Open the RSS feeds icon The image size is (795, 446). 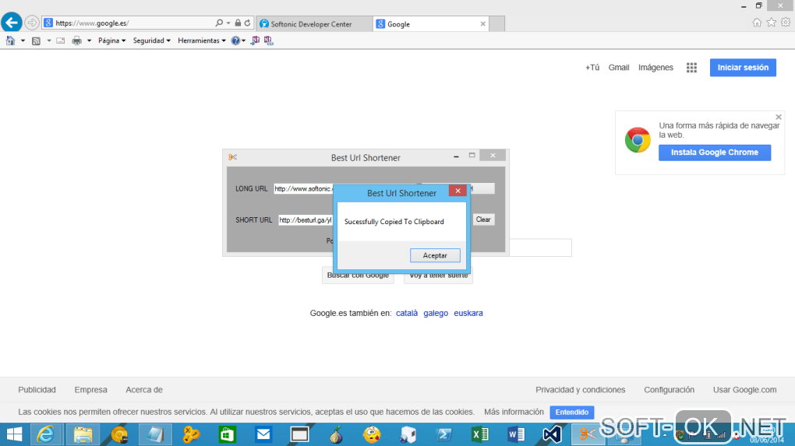coord(36,40)
